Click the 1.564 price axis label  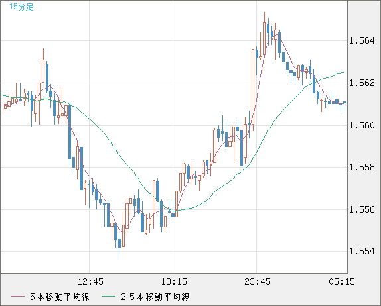point(362,40)
